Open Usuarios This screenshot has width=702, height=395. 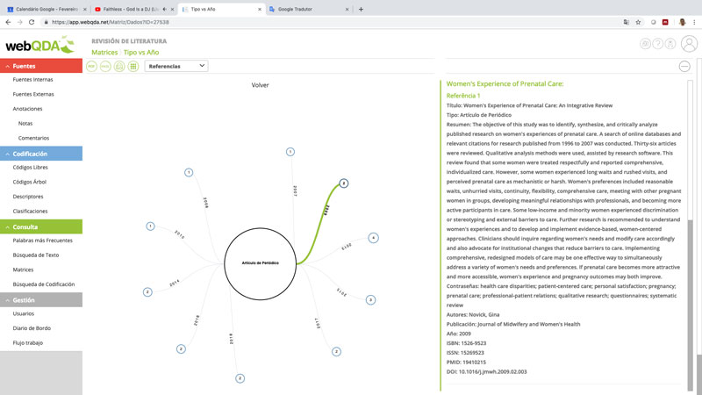click(24, 313)
